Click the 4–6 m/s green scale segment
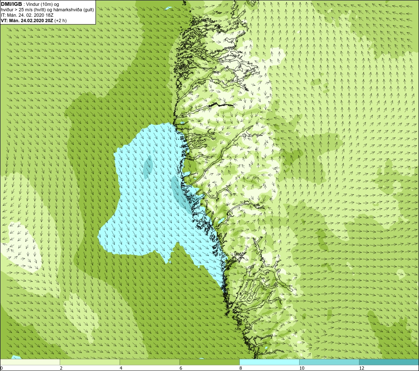 (x=150, y=362)
